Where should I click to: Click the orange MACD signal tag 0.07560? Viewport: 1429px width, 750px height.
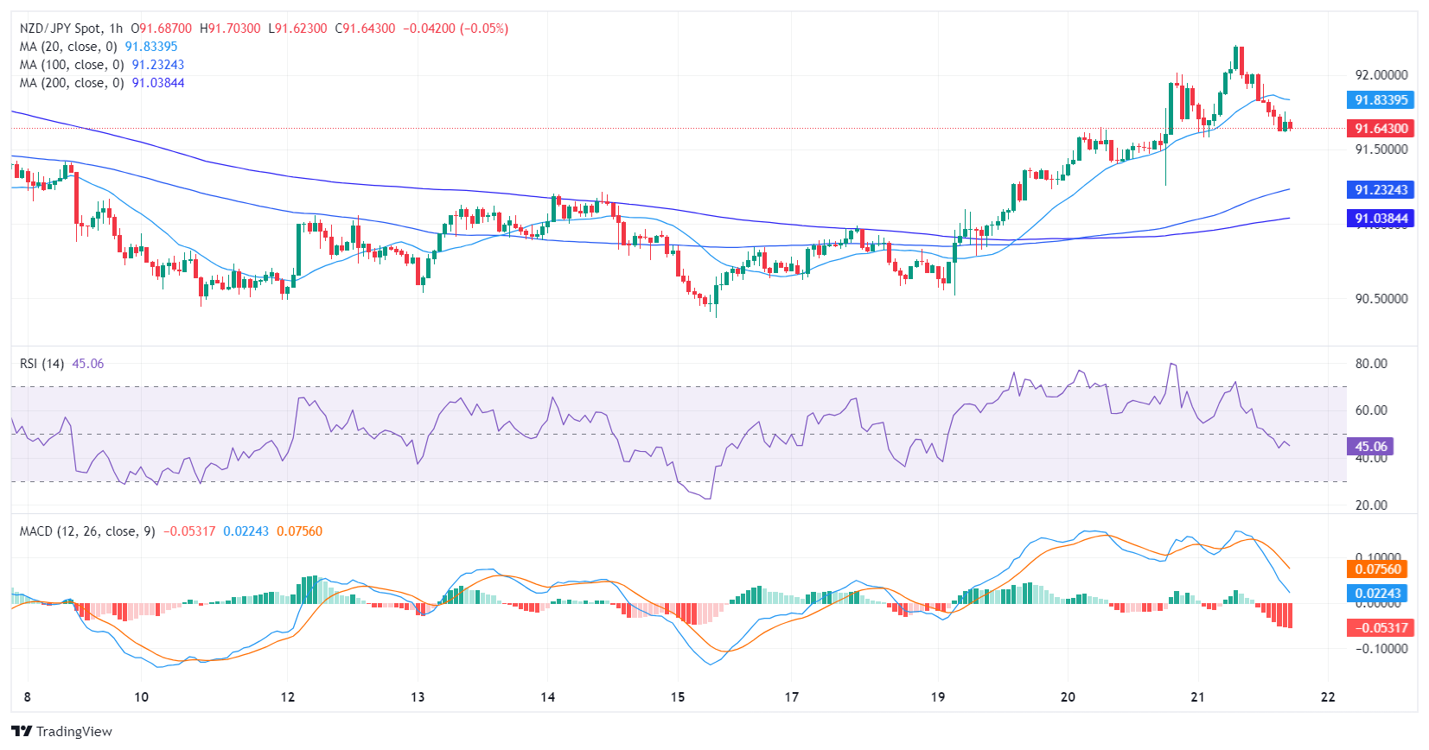(1377, 569)
